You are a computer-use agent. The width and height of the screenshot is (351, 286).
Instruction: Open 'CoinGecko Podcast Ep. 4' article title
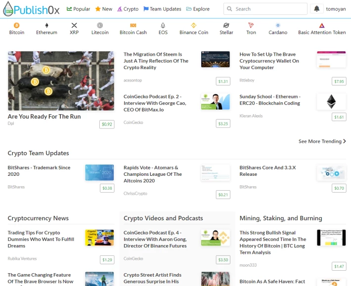click(x=155, y=239)
